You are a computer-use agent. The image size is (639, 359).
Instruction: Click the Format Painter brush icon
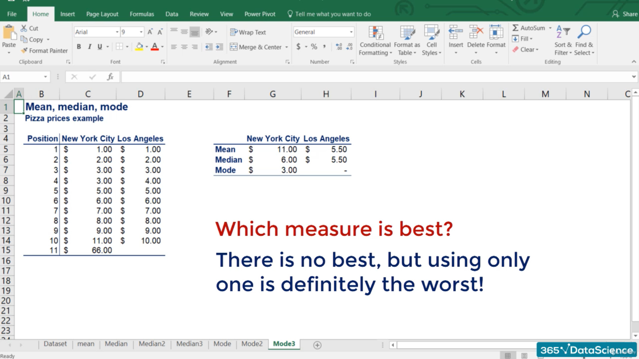click(24, 51)
